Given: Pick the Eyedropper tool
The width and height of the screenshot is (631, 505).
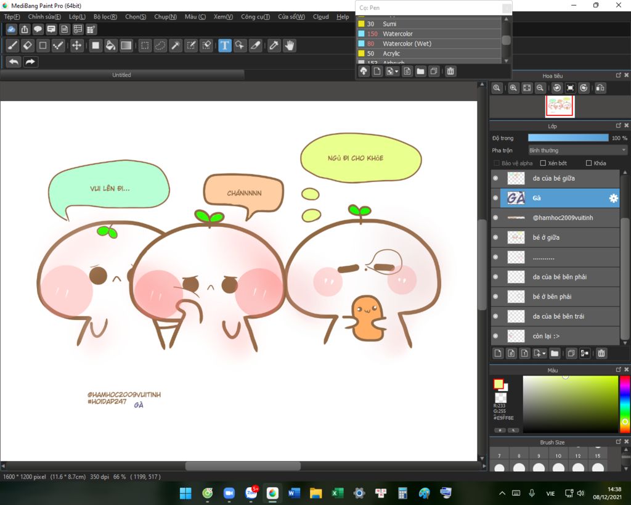Looking at the screenshot, I should coord(274,46).
